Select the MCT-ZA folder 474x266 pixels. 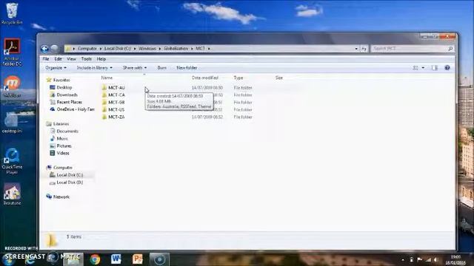click(x=116, y=117)
